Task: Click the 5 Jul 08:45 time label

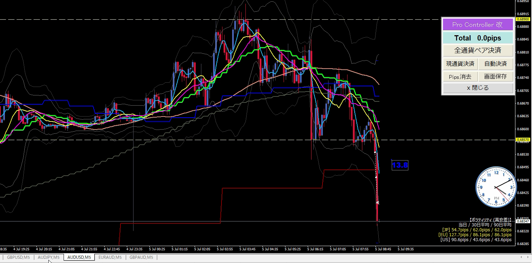Action: (x=383, y=249)
